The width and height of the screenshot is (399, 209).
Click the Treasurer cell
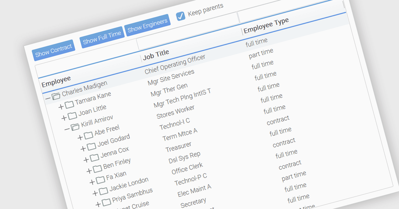pos(179,147)
